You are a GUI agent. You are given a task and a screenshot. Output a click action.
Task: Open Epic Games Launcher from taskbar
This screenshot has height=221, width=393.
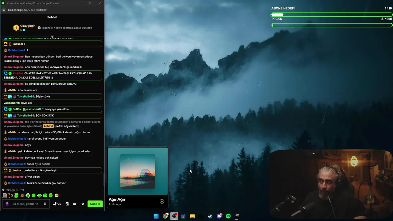(237, 216)
